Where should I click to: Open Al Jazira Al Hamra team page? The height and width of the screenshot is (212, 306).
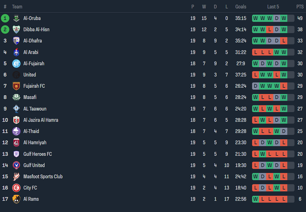point(40,120)
